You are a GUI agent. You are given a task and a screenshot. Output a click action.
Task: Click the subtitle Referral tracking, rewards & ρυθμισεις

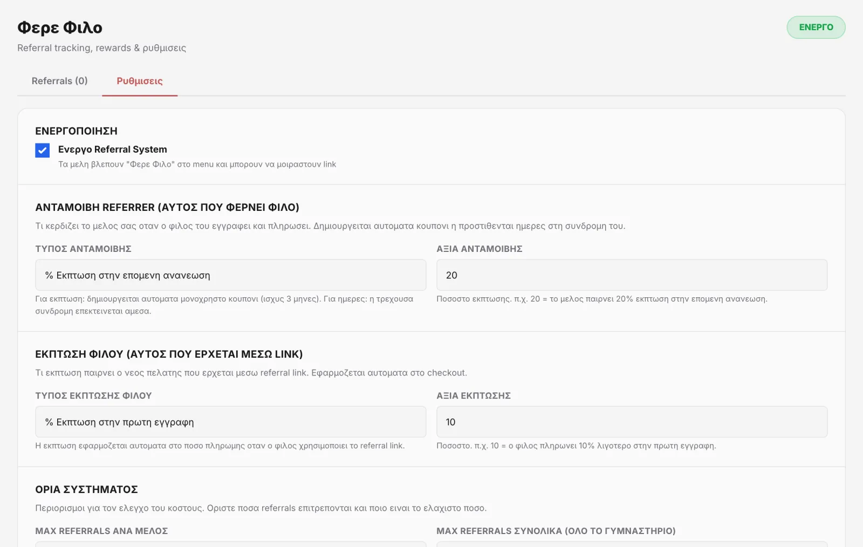point(101,48)
